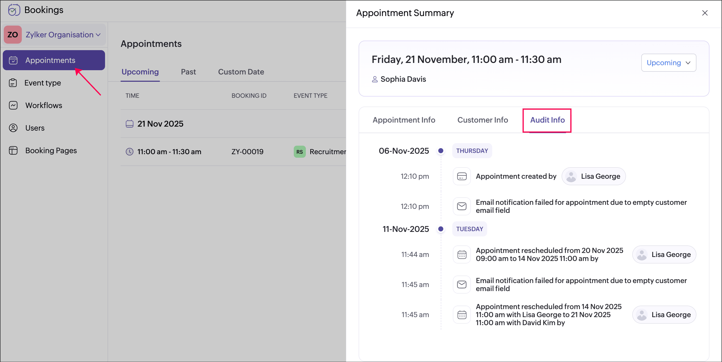722x362 pixels.
Task: Click the envelope icon for 12:10 pm email failure
Action: point(462,206)
